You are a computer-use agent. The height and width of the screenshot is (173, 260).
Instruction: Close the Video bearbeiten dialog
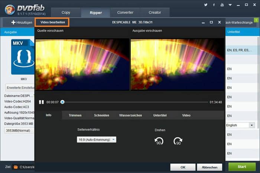[220, 22]
